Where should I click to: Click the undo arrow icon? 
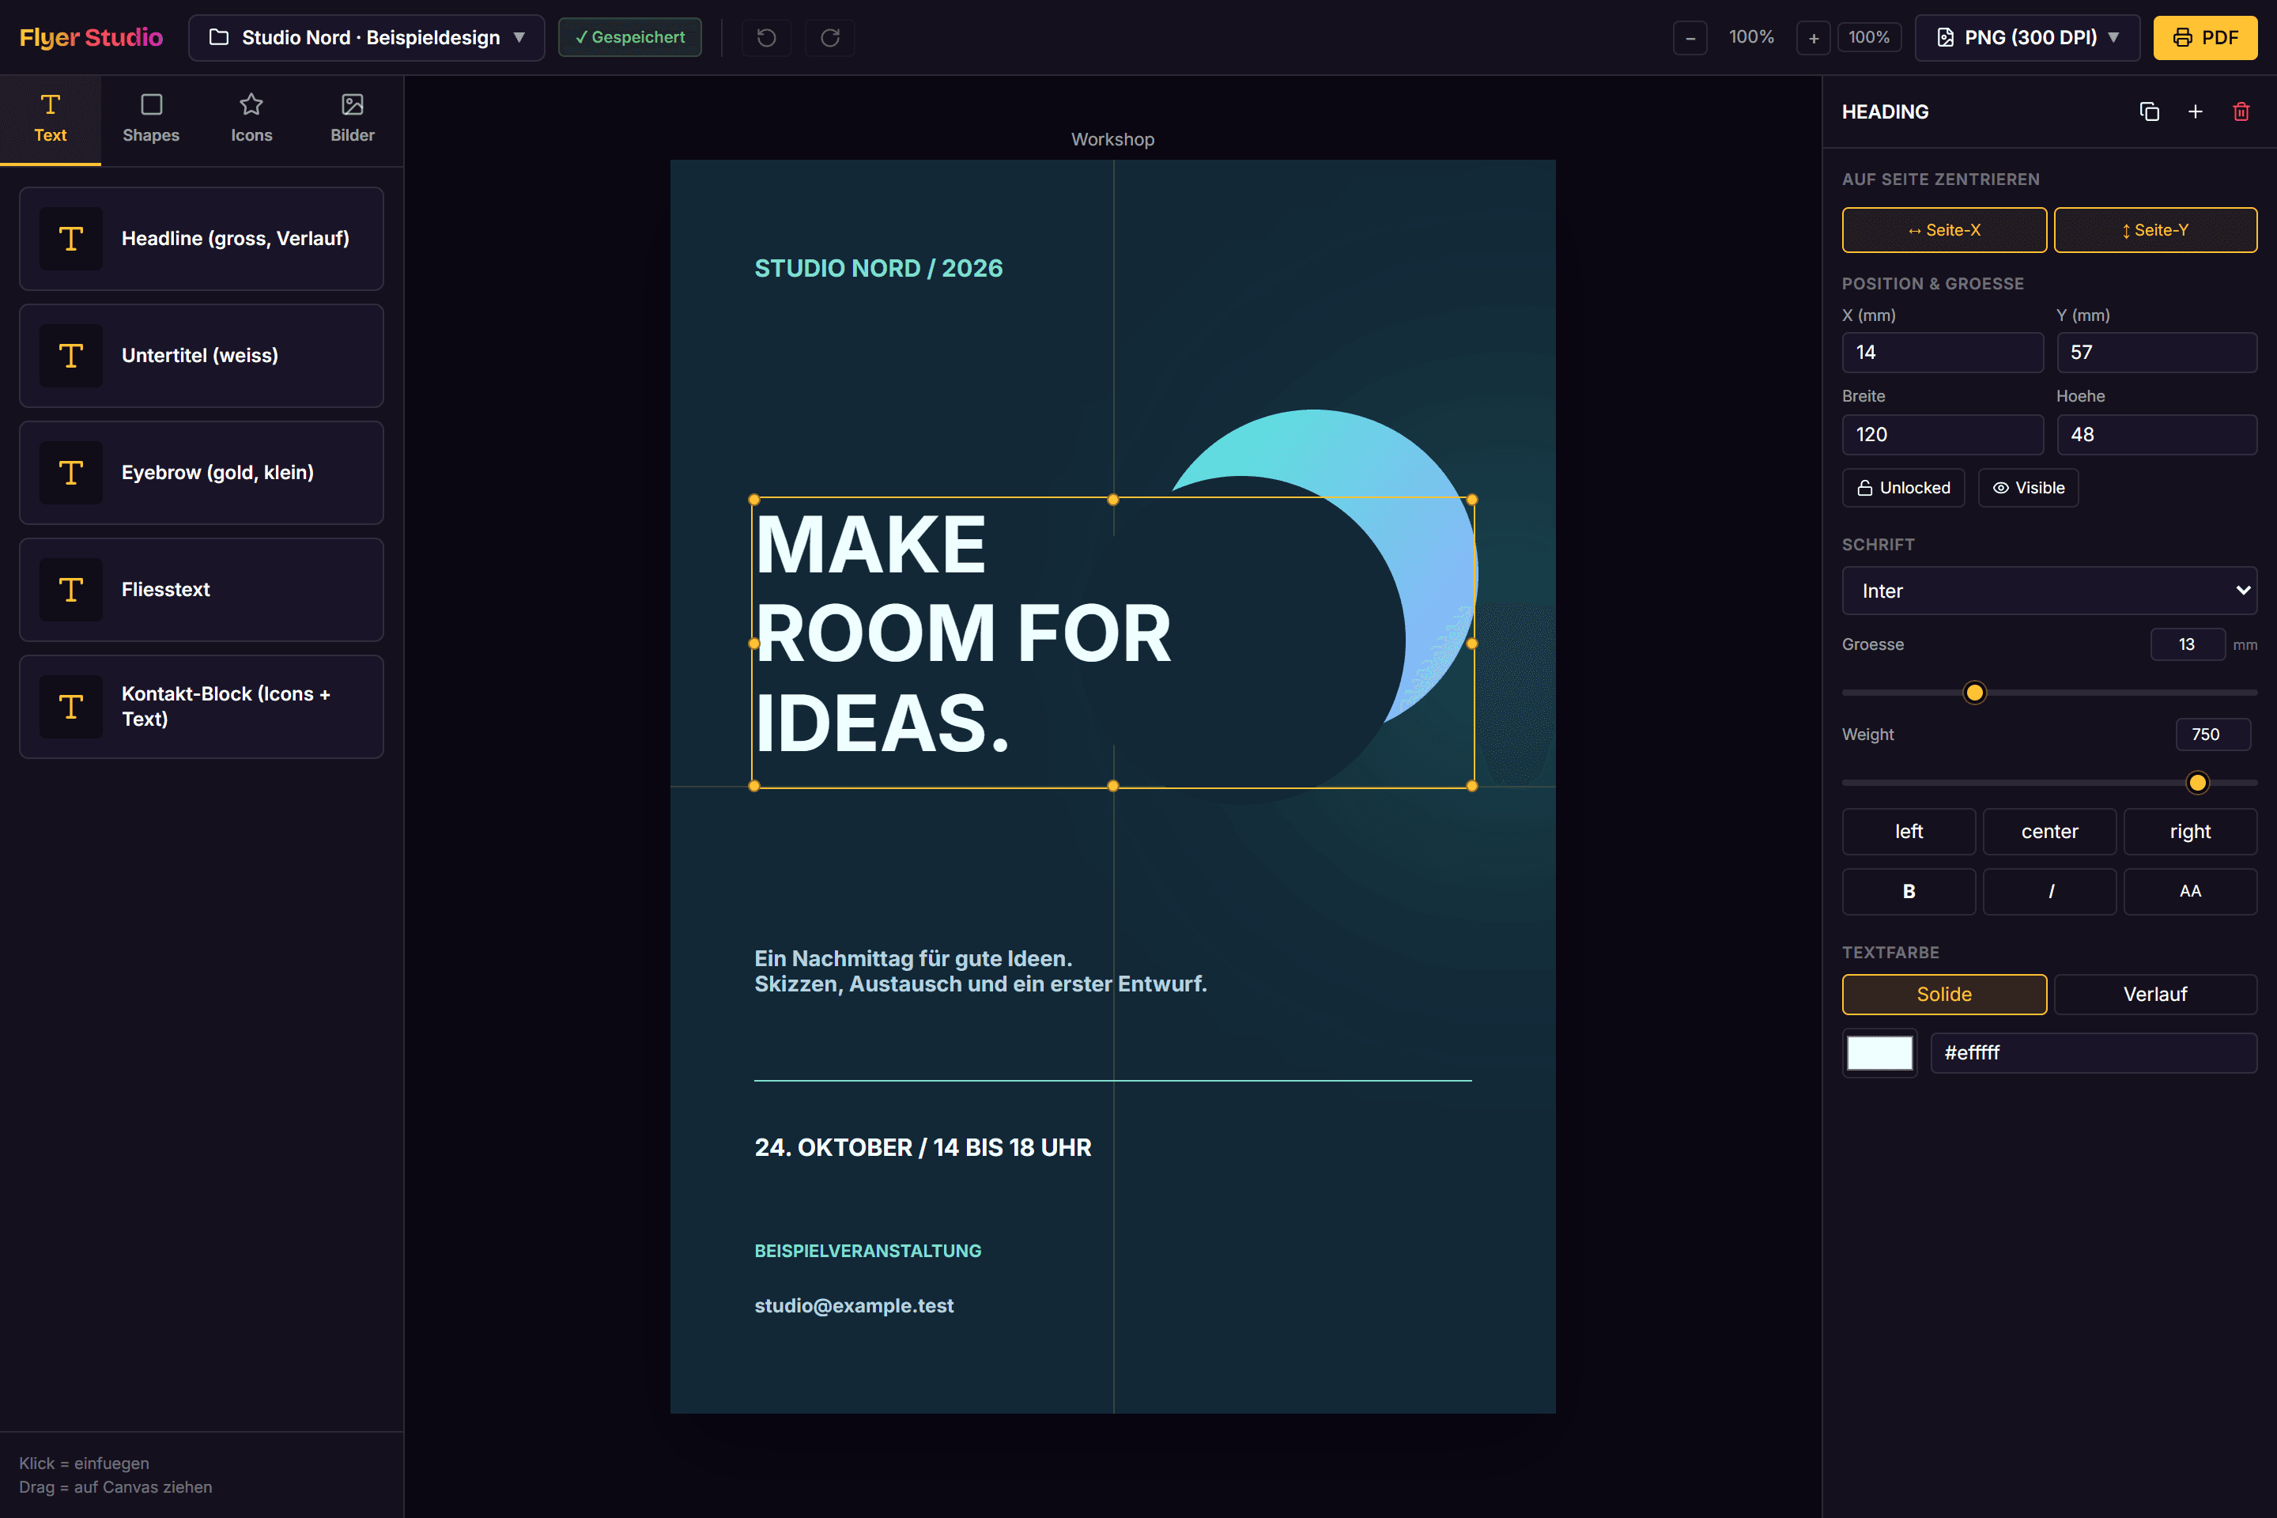tap(766, 38)
